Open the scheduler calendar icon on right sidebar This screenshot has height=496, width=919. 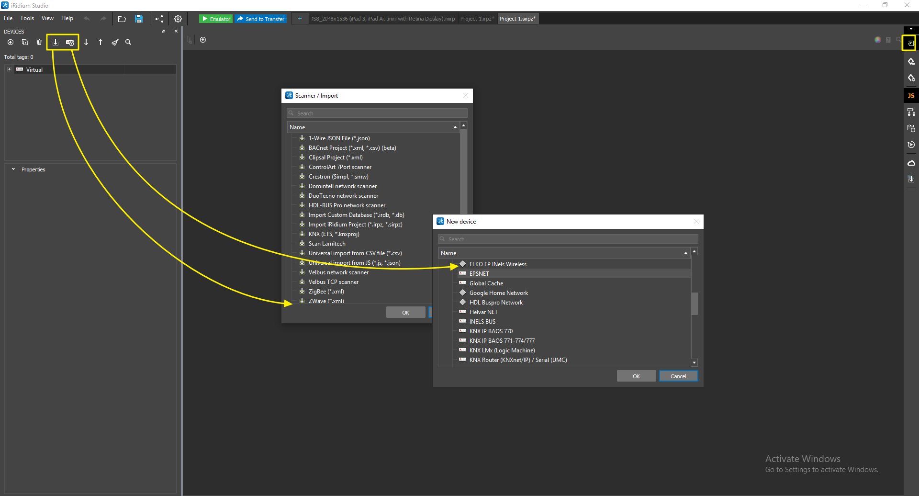911,128
